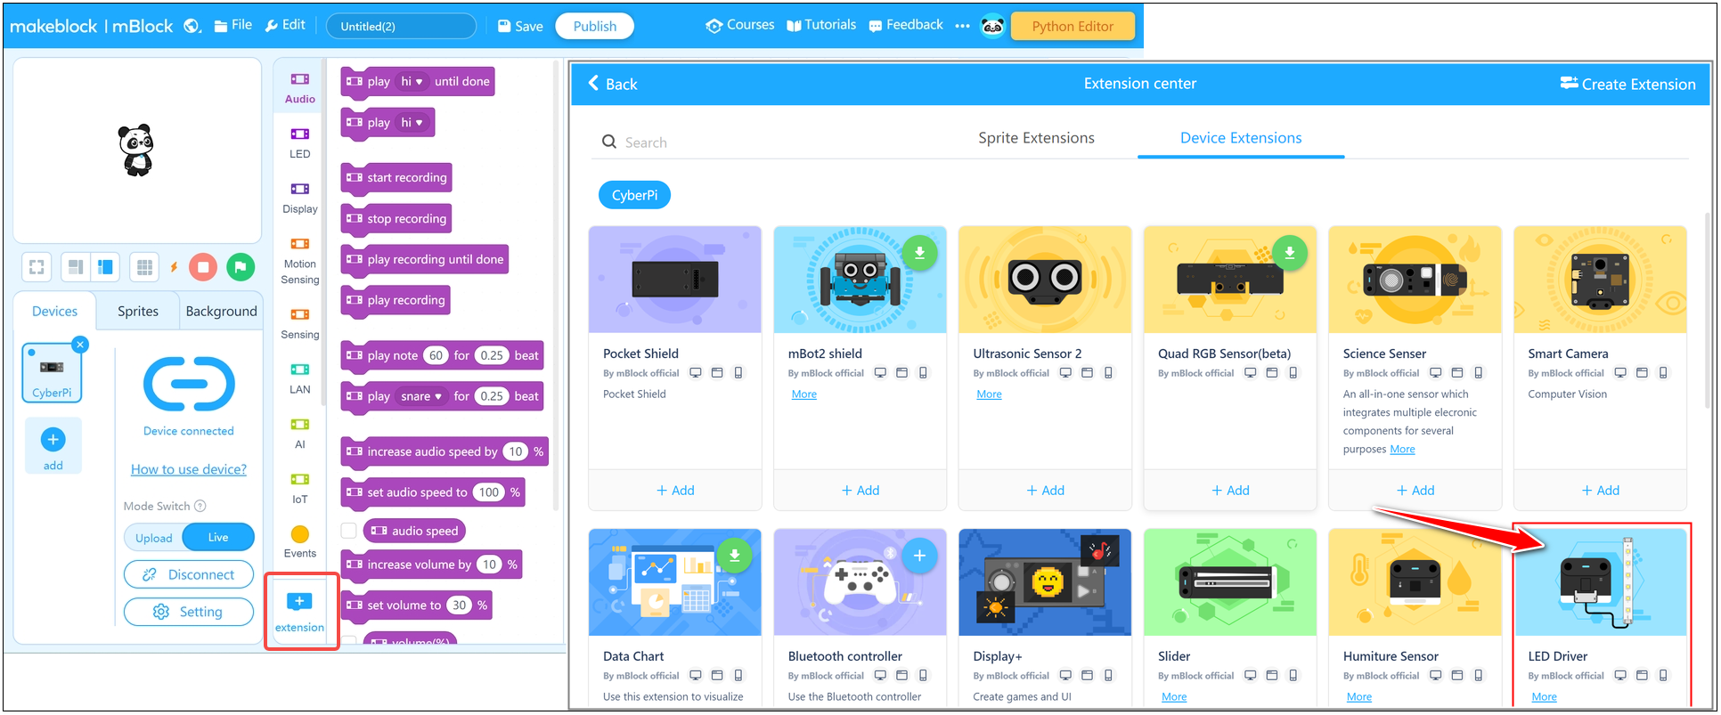The height and width of the screenshot is (715, 1721).
Task: Go Back from Extension center
Action: click(x=612, y=84)
